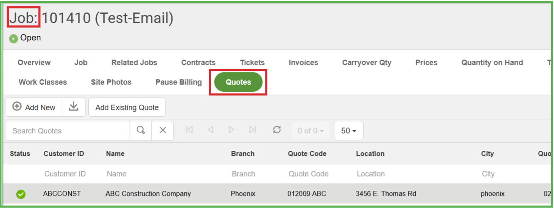Screen dimensions: 554x208
Task: Jump to the last page of quotes
Action: pyautogui.click(x=252, y=130)
